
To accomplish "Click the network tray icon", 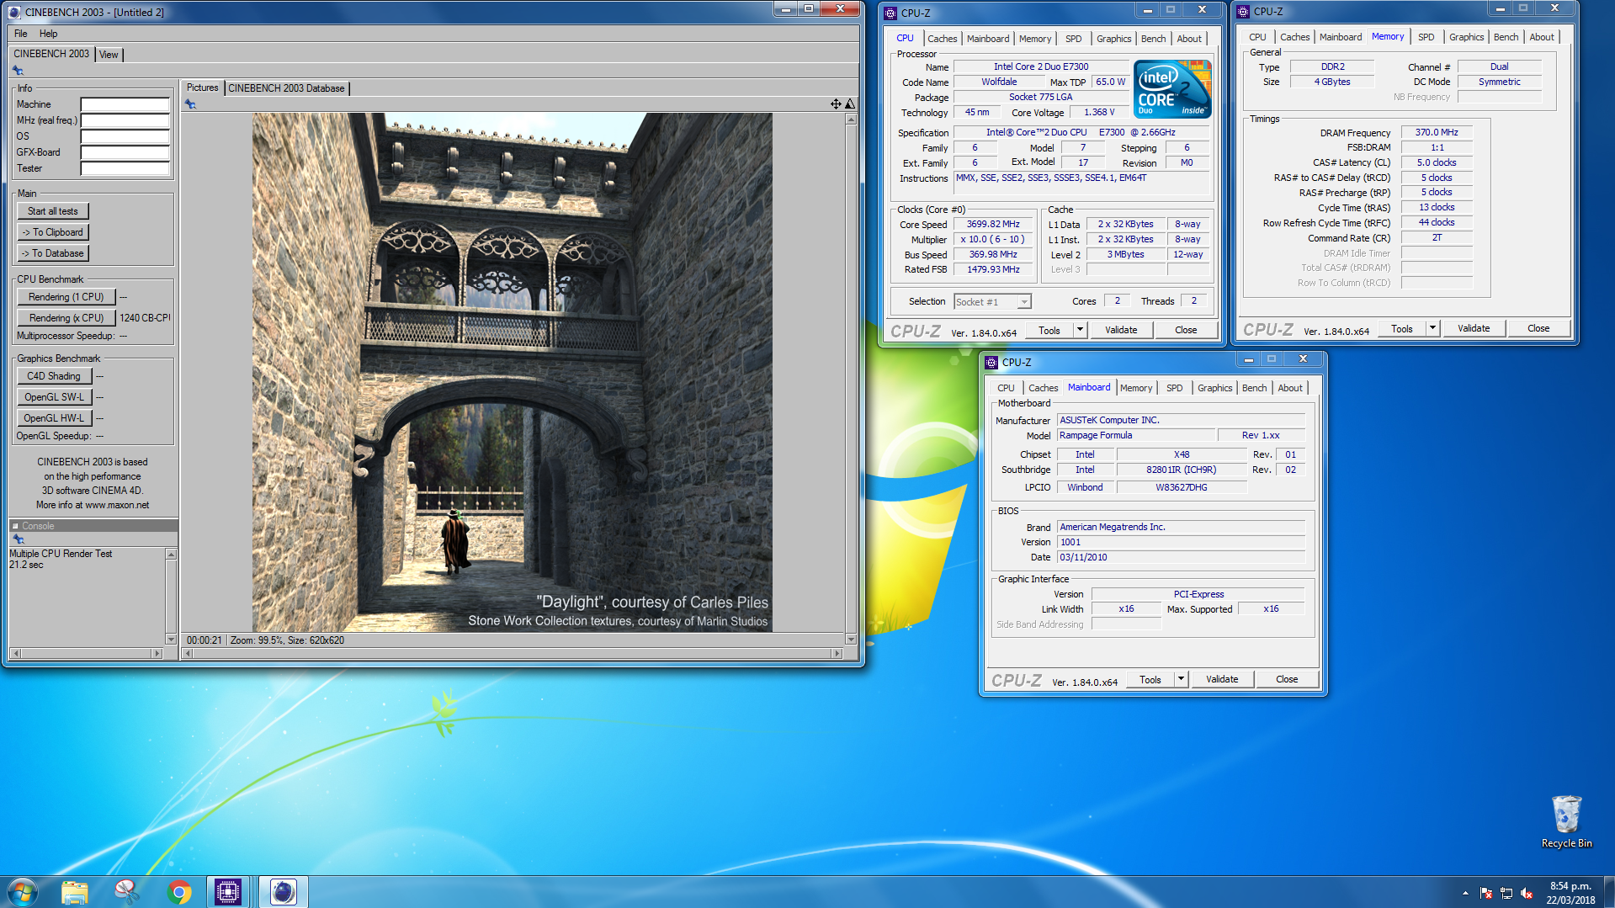I will [1506, 893].
